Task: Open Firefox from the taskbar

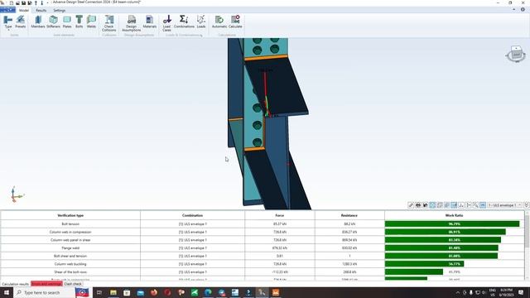Action: (x=154, y=292)
